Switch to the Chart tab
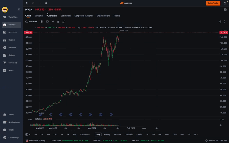Viewport: 229px width, 143px height. click(x=28, y=16)
